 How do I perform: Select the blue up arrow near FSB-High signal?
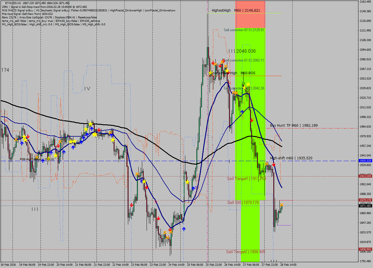tap(43, 161)
